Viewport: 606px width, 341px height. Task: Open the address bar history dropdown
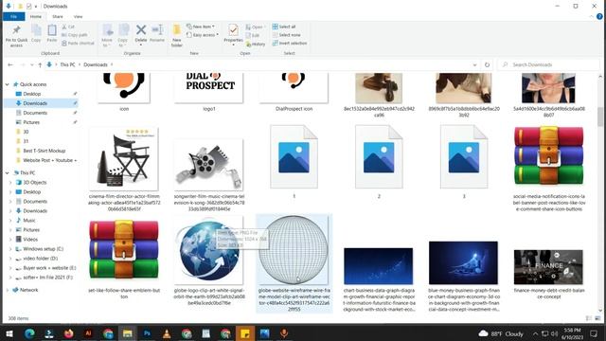474,65
